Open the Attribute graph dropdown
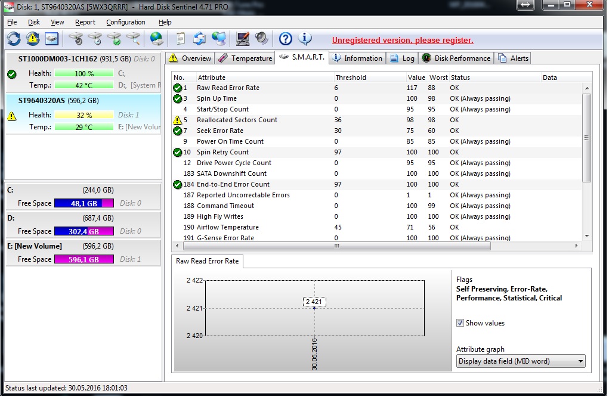This screenshot has height=400, width=609. click(520, 361)
